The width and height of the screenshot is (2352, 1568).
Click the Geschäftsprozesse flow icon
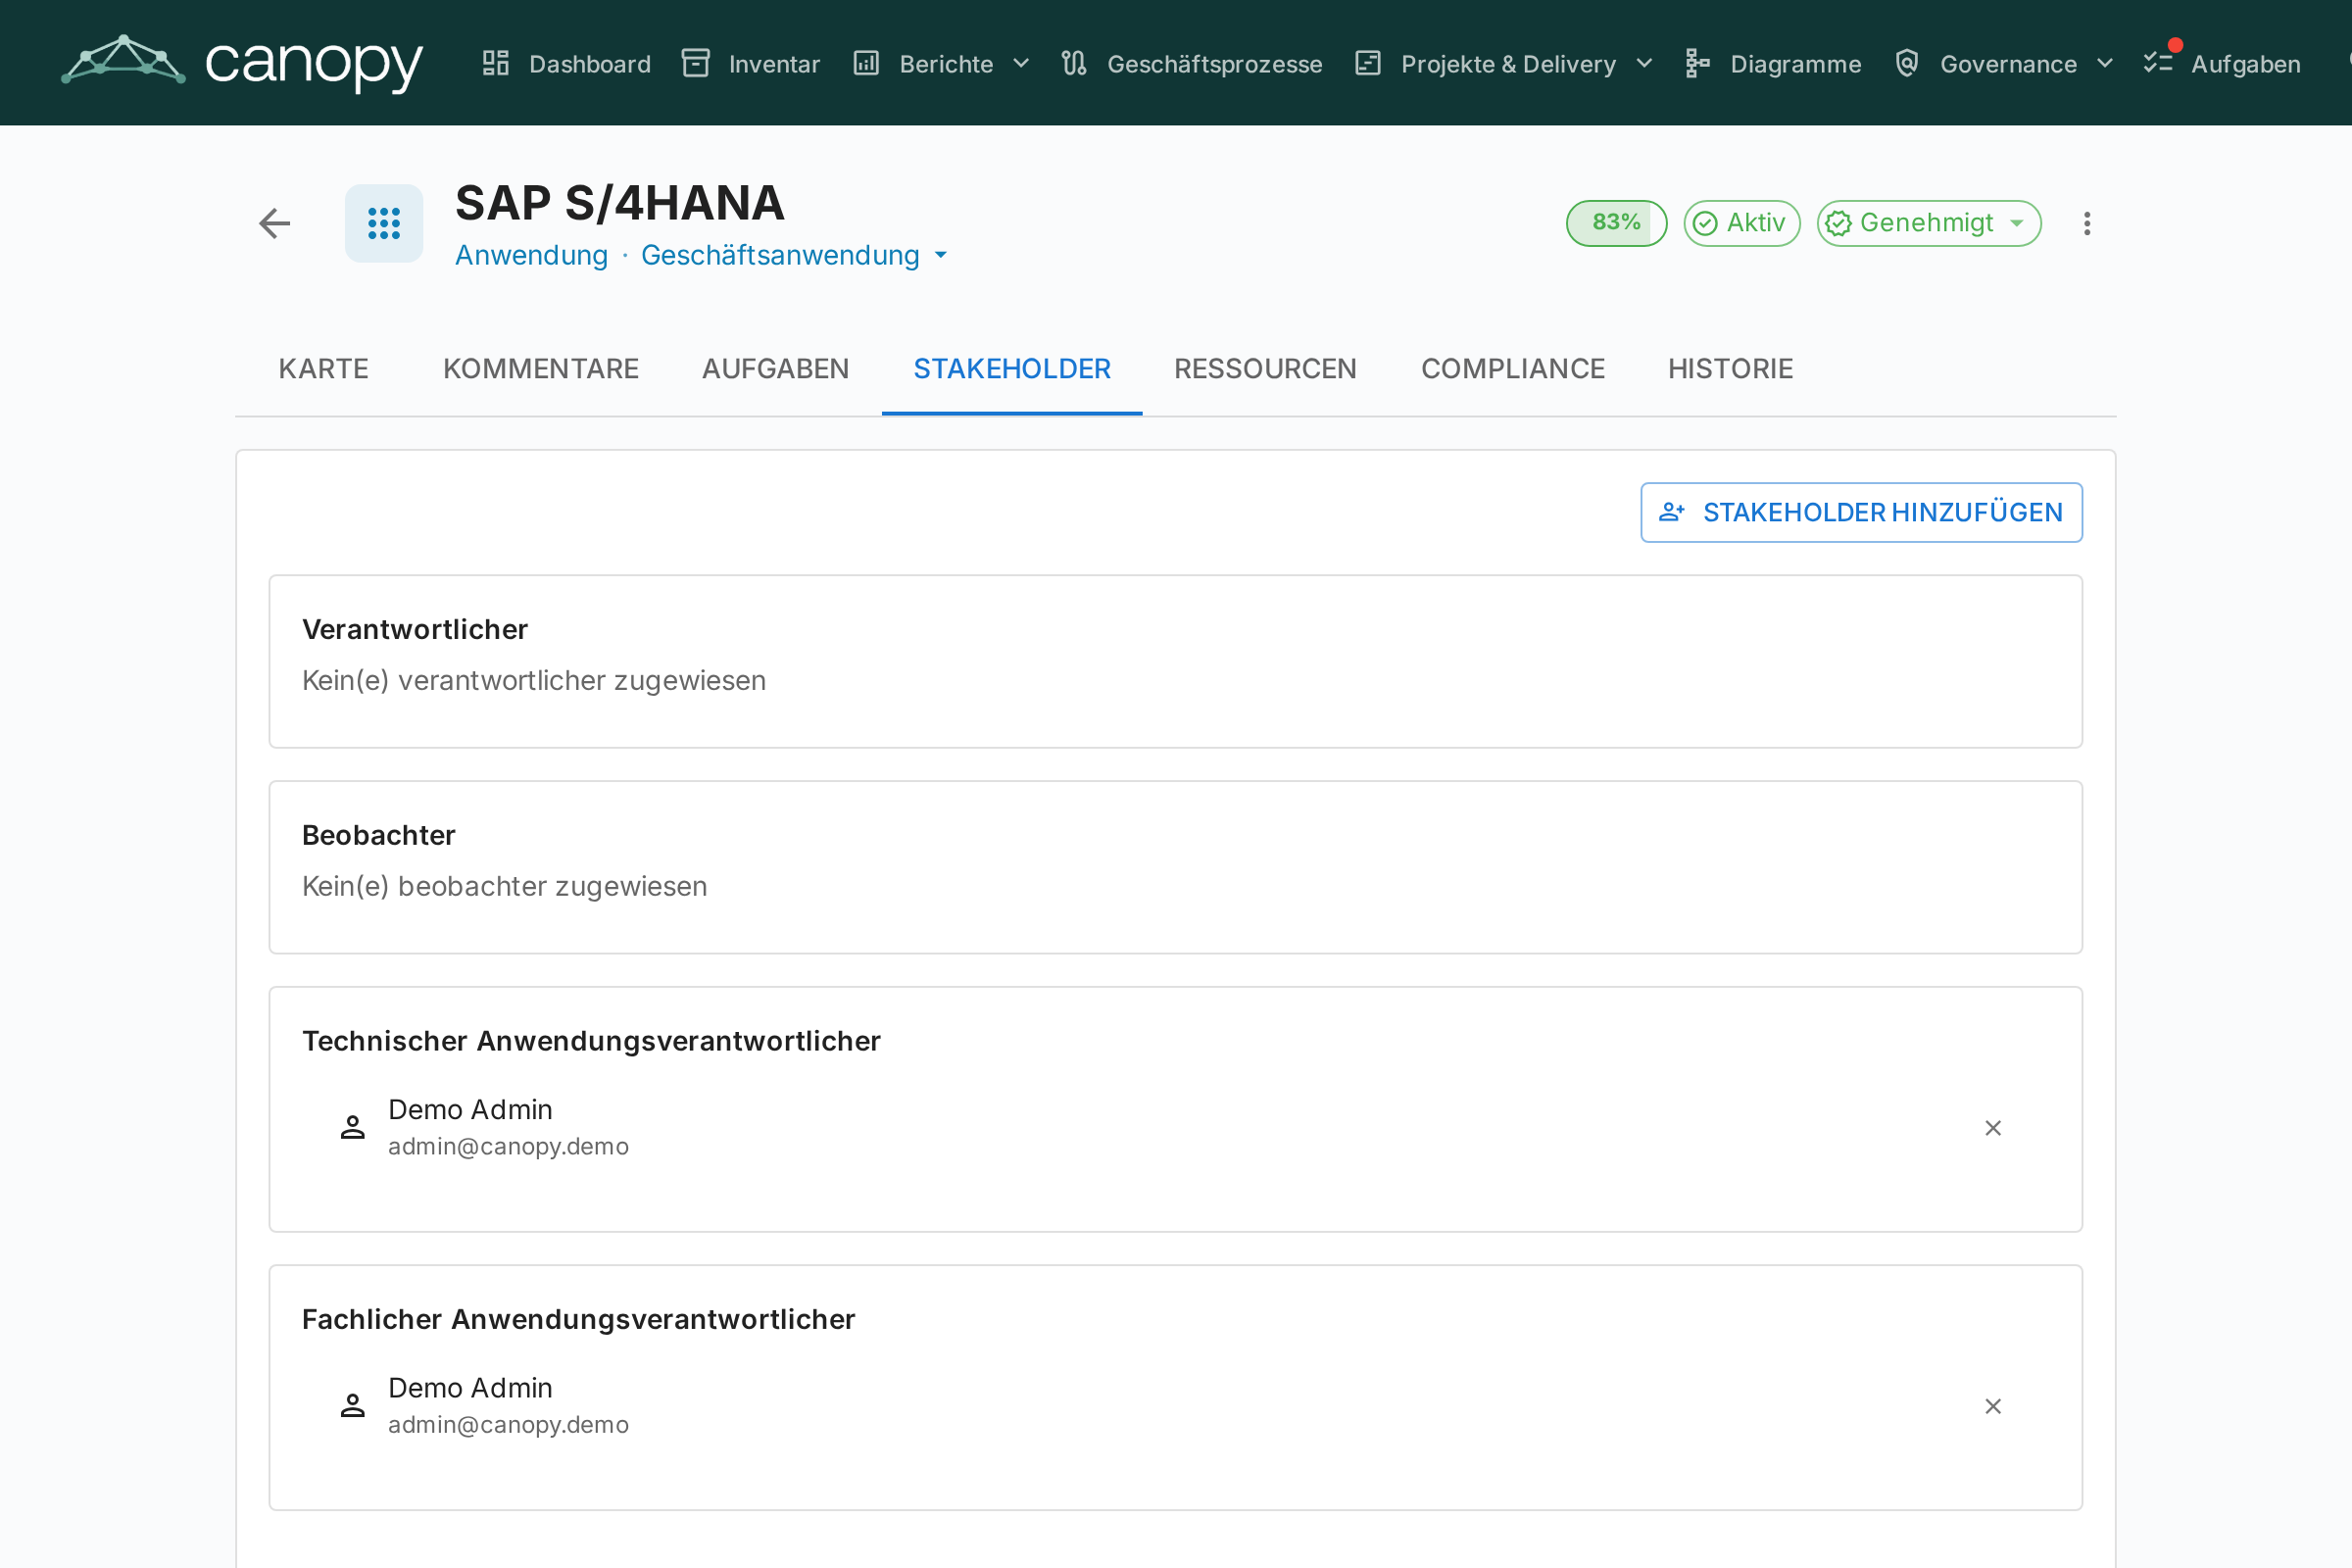pos(1074,64)
